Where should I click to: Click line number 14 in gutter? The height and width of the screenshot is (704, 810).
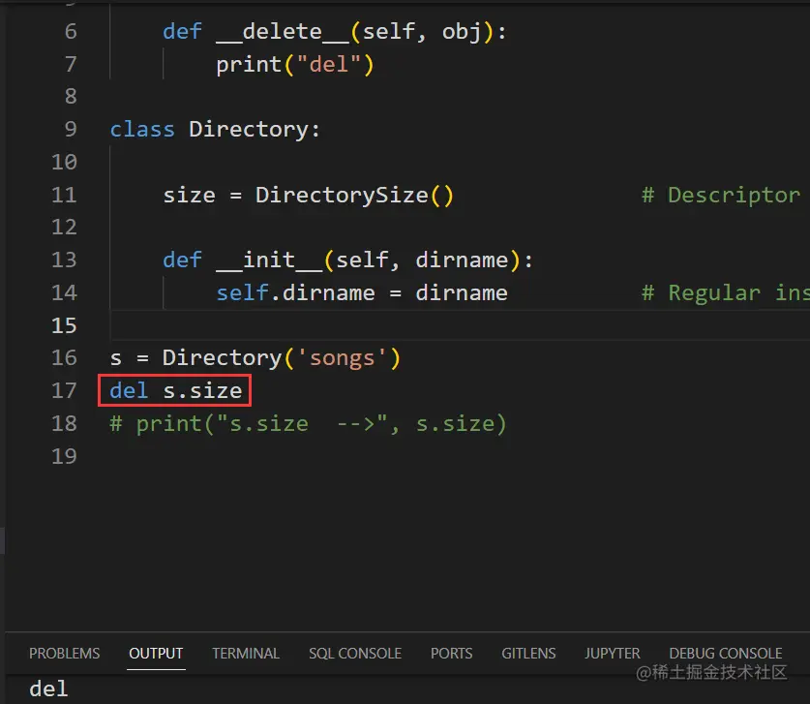click(x=64, y=292)
